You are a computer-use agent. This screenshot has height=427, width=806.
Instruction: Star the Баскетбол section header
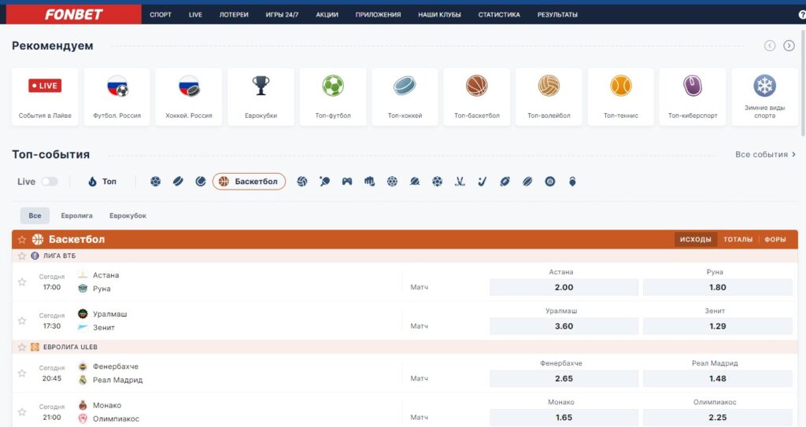point(21,239)
